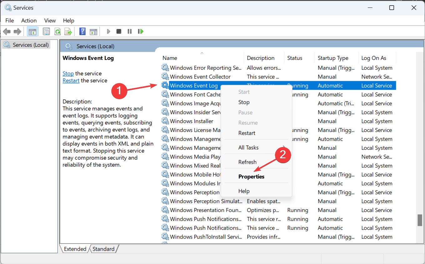Expand the All Tasks submenu

click(x=248, y=148)
